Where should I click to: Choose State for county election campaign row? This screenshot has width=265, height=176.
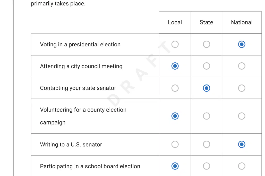(207, 116)
